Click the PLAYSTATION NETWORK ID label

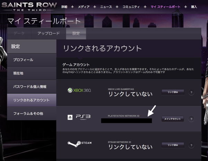point(123,116)
